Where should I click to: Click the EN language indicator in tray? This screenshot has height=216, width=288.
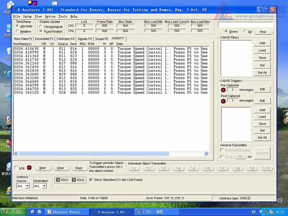click(254, 212)
